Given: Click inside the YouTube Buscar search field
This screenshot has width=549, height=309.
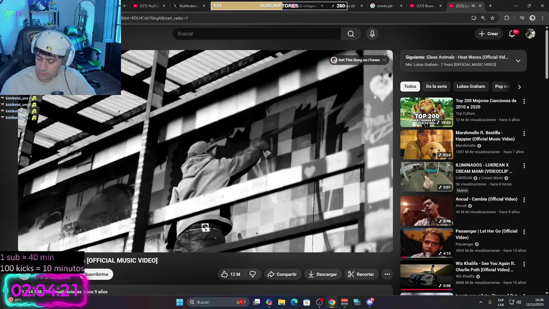Looking at the screenshot, I should coord(257,34).
